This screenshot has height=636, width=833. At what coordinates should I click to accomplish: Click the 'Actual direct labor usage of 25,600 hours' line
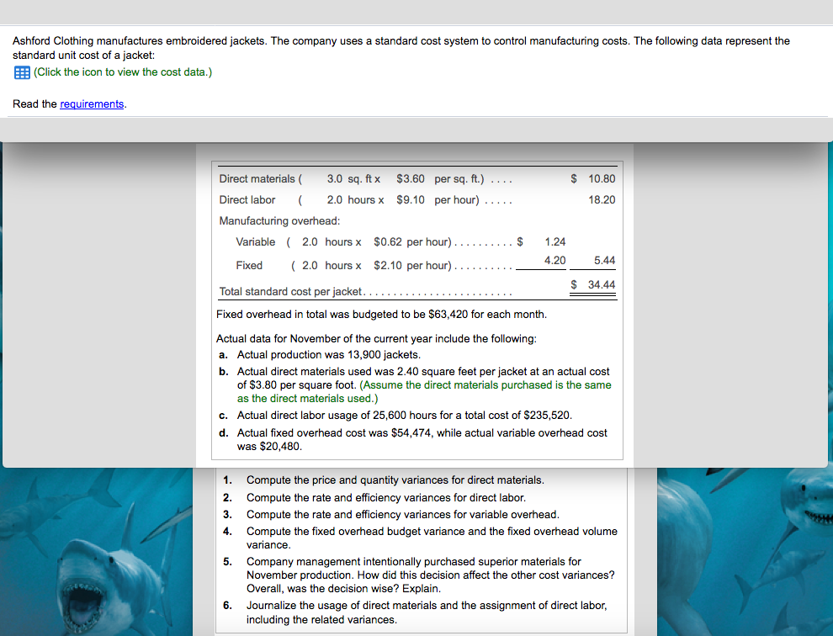pyautogui.click(x=404, y=416)
